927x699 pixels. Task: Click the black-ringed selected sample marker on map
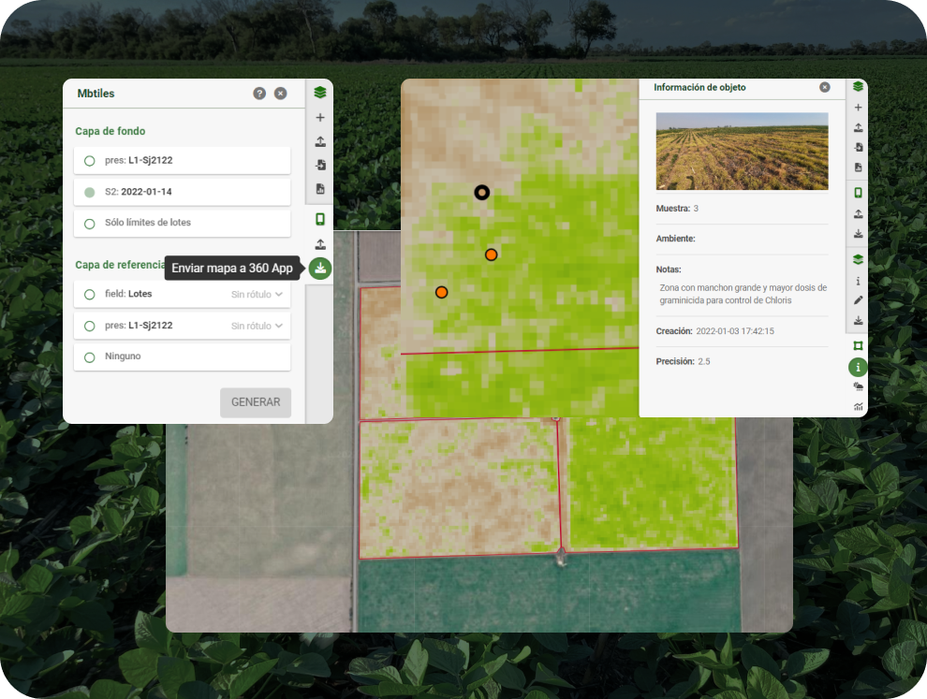pyautogui.click(x=482, y=192)
